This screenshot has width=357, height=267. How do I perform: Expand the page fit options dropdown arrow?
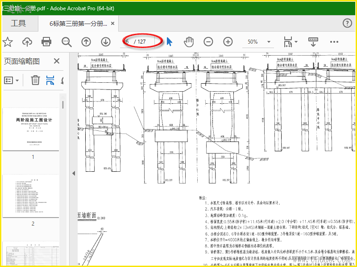coord(296,42)
